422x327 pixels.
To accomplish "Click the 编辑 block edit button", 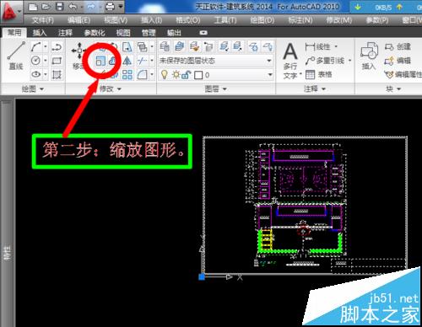I will pos(398,61).
